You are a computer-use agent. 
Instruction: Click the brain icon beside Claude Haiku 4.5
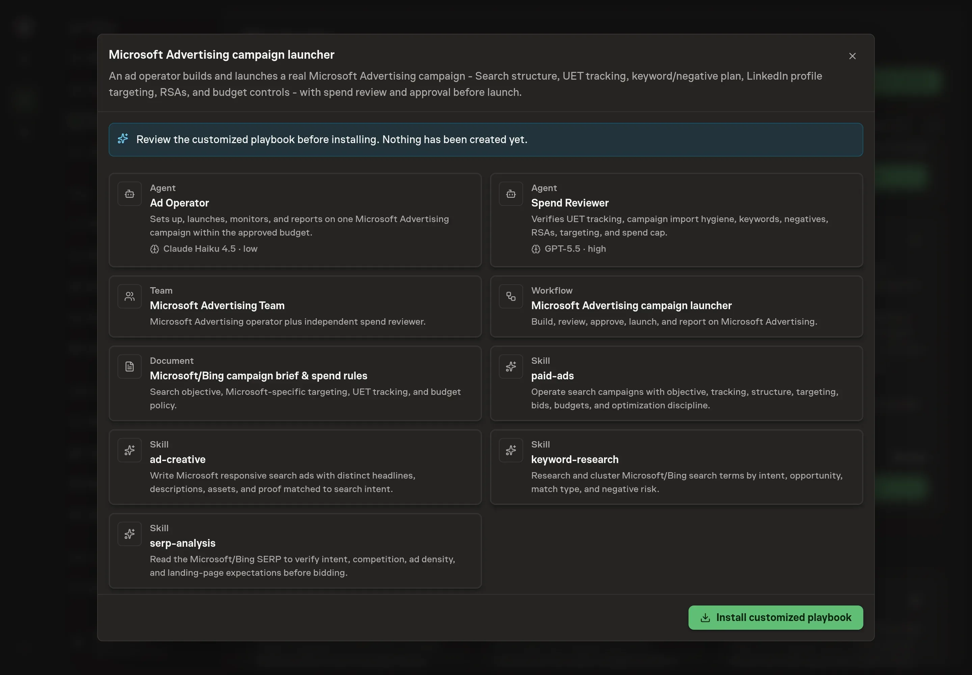[x=154, y=249]
